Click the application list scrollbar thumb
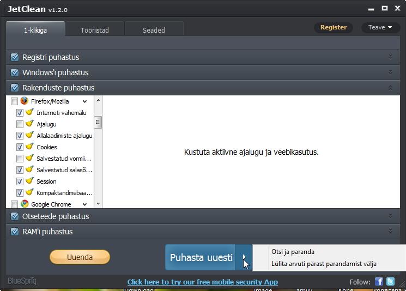 tap(98, 122)
